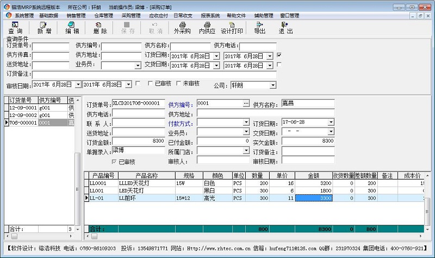Screen dimensions: 435x258
Task: Click the application icon in title bar
Action: pos(7,7)
